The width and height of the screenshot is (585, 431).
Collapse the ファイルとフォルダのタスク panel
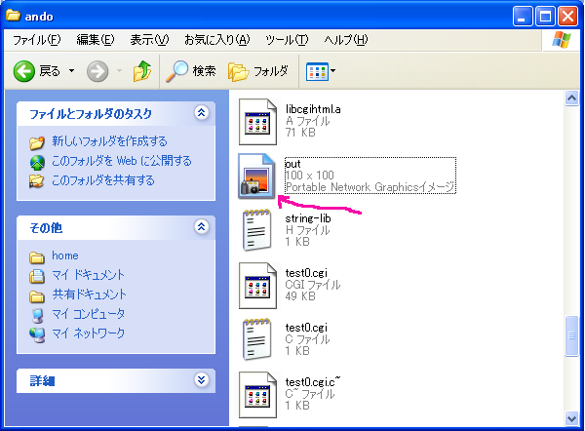[x=202, y=113]
